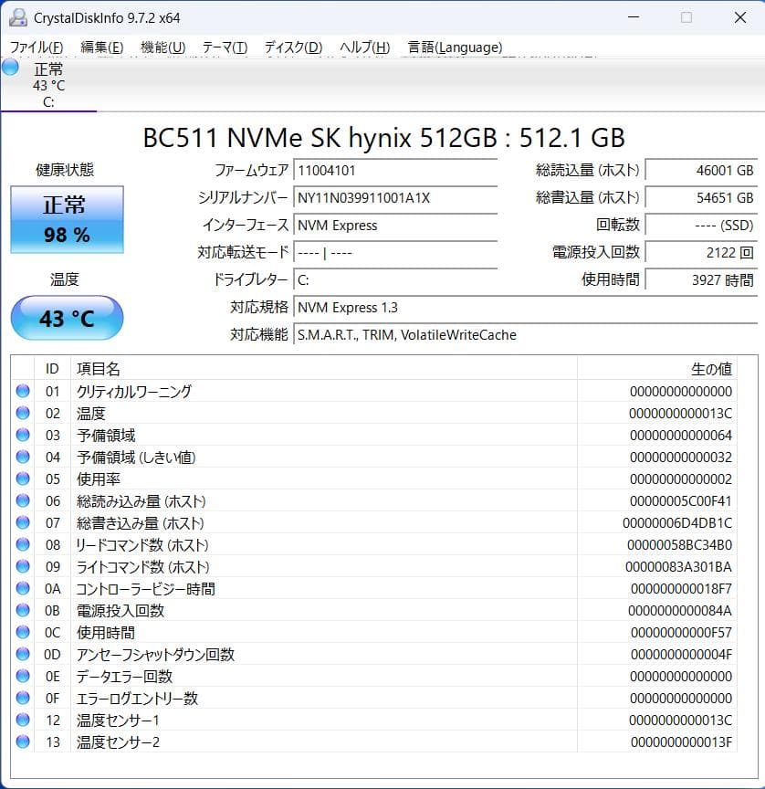Click the status dot next to 温度 row 02
Viewport: 765px width, 789px height.
(23, 413)
